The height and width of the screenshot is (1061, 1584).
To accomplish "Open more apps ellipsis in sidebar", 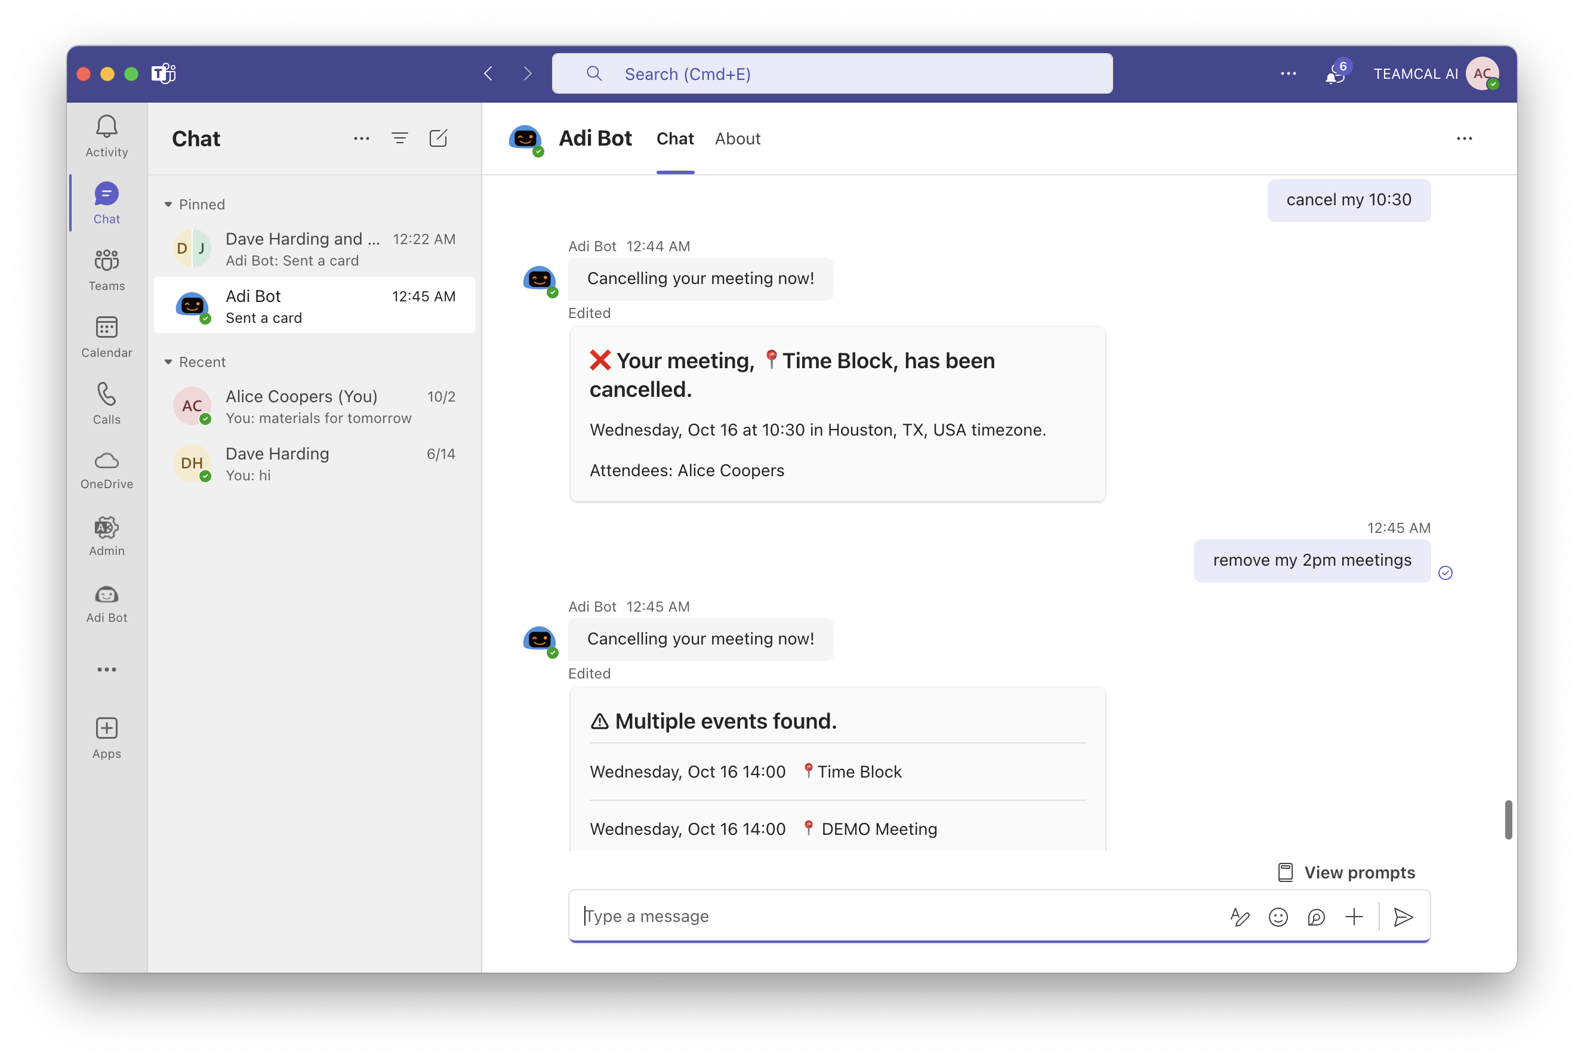I will [x=106, y=669].
